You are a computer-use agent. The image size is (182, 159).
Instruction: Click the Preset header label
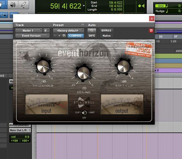point(58,25)
